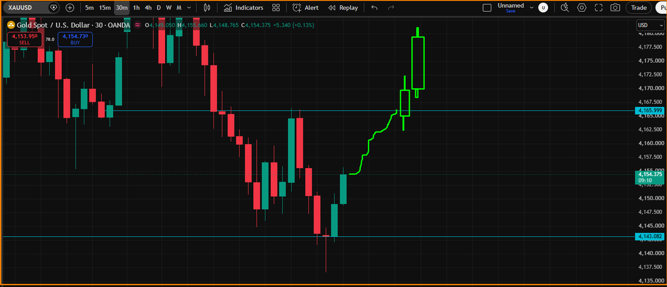The width and height of the screenshot is (667, 287).
Task: Expand the timeframe interval dropdown
Action: pos(190,8)
